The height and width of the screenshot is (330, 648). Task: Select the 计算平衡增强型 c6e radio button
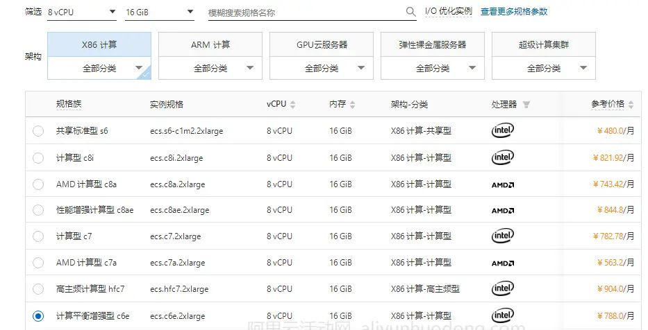coord(38,316)
